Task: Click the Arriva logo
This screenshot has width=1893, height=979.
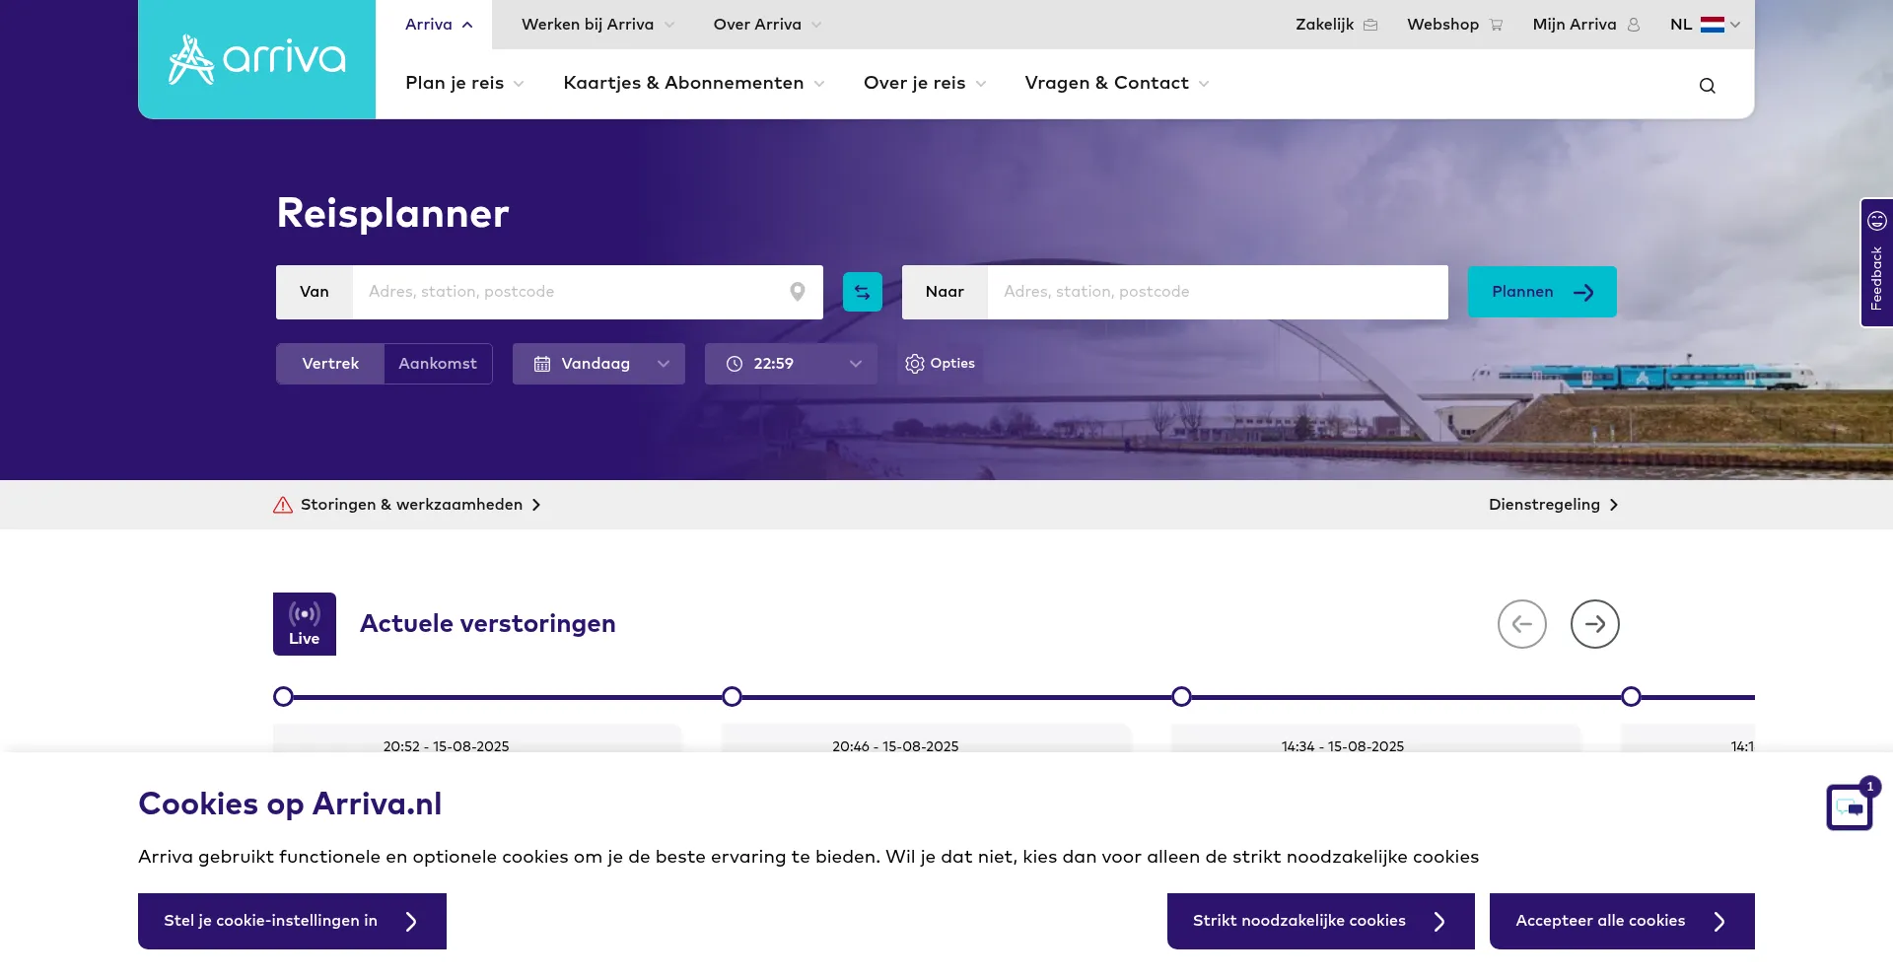Action: pos(257,59)
